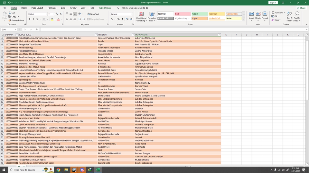The width and height of the screenshot is (309, 173).
Task: Toggle Bottom Align
Action: click(75, 14)
